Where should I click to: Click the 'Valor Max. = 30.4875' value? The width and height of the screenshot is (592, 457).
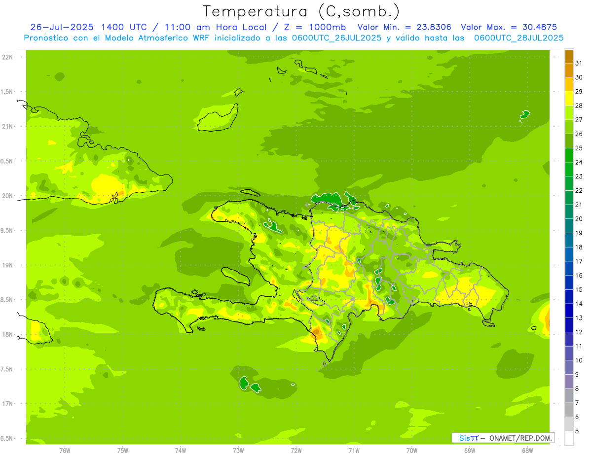point(509,27)
